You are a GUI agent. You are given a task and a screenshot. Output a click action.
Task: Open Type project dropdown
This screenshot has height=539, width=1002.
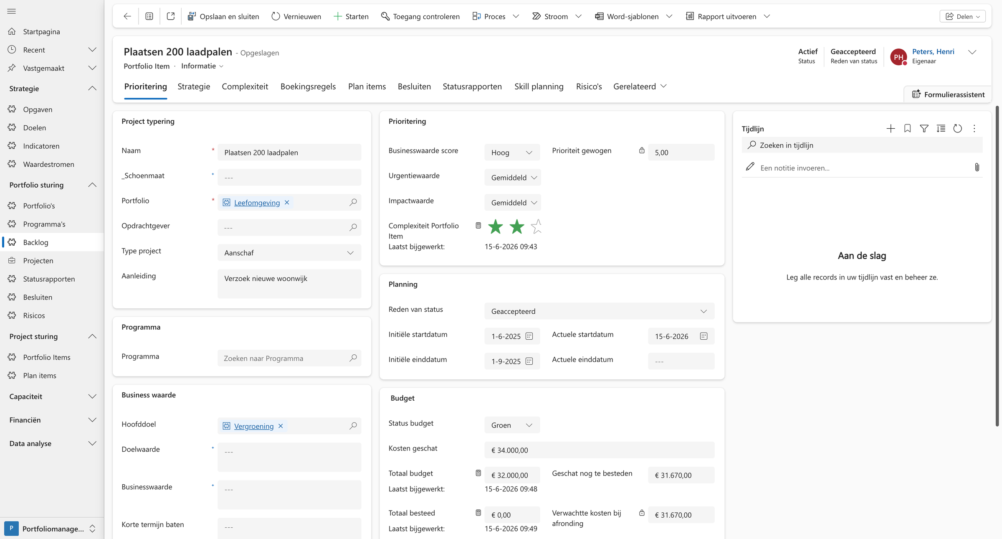click(289, 253)
